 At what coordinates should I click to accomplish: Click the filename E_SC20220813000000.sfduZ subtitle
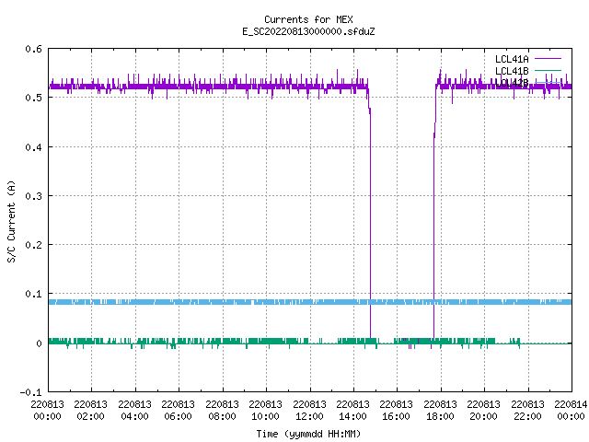(x=308, y=31)
